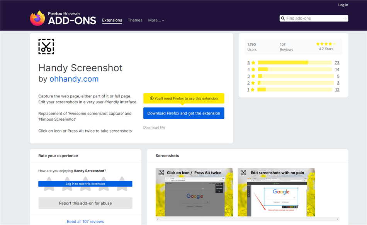The height and width of the screenshot is (225, 367).
Task: Click the 'Handy Screenshot' title heading
Action: click(80, 68)
